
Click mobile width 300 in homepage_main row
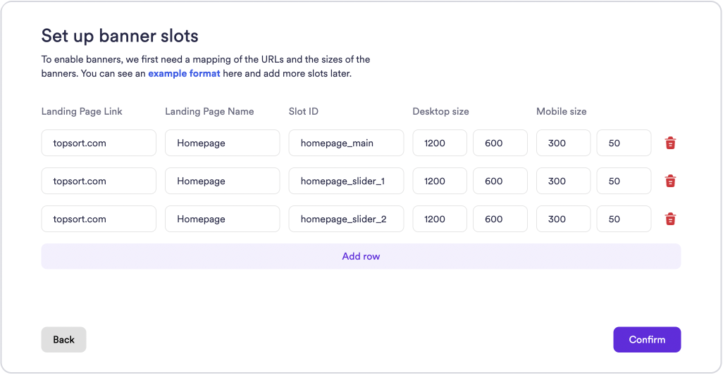[563, 143]
